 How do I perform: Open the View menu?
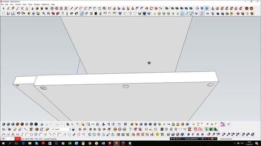pyautogui.click(x=12, y=4)
